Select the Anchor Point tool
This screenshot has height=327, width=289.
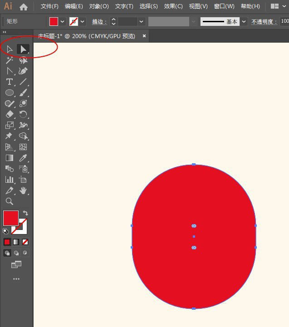pos(10,71)
